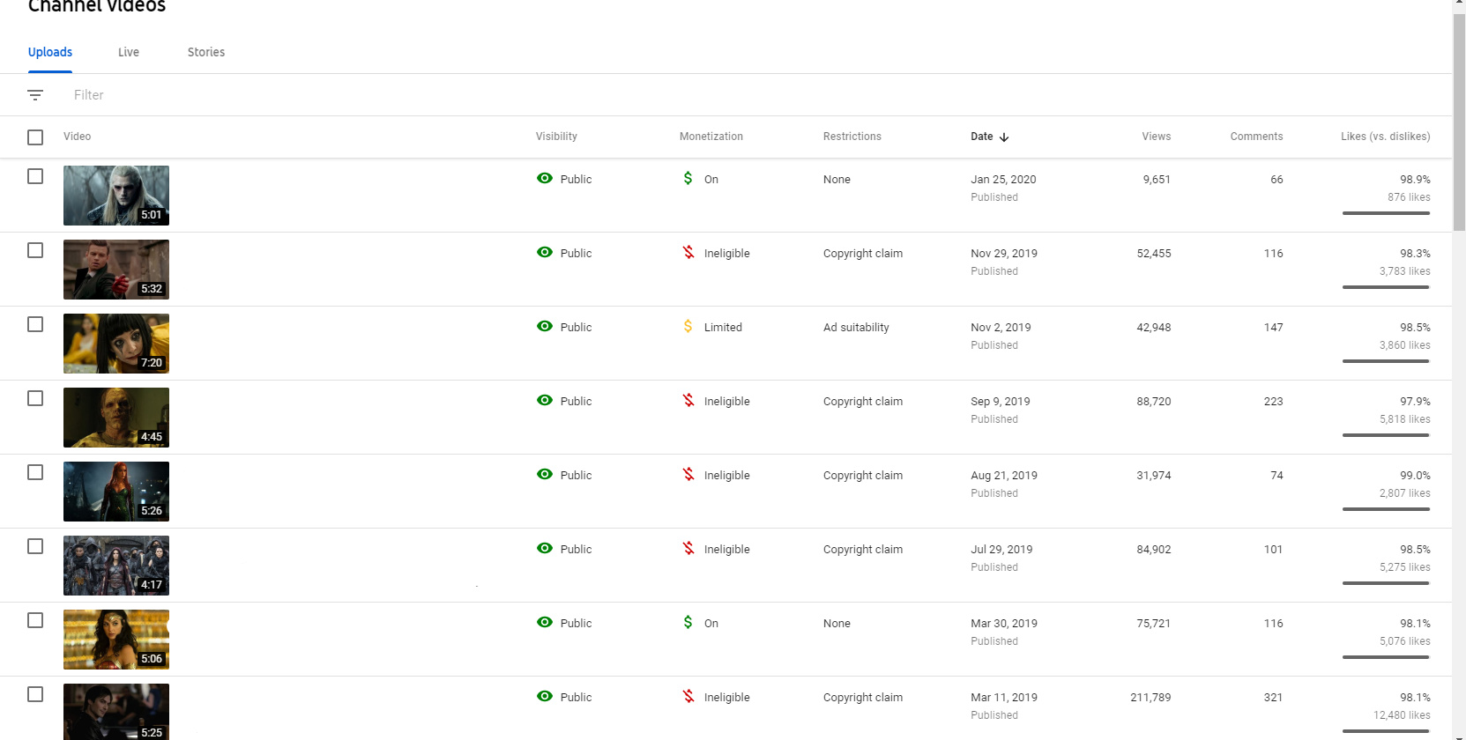Click the eye icon for Jan 25, 2020 video

pos(545,178)
